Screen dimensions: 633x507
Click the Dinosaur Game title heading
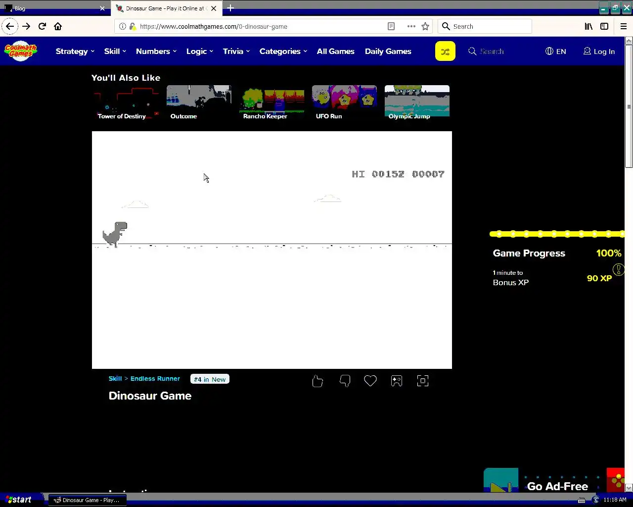[150, 396]
